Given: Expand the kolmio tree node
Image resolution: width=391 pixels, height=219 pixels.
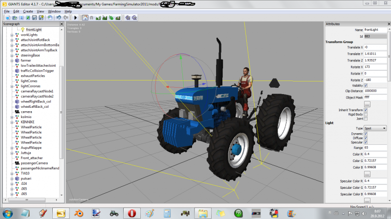Looking at the screenshot, I should pyautogui.click(x=12, y=117).
